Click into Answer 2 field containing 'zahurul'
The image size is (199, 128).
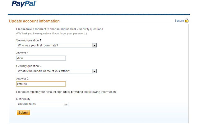[x=41, y=84]
